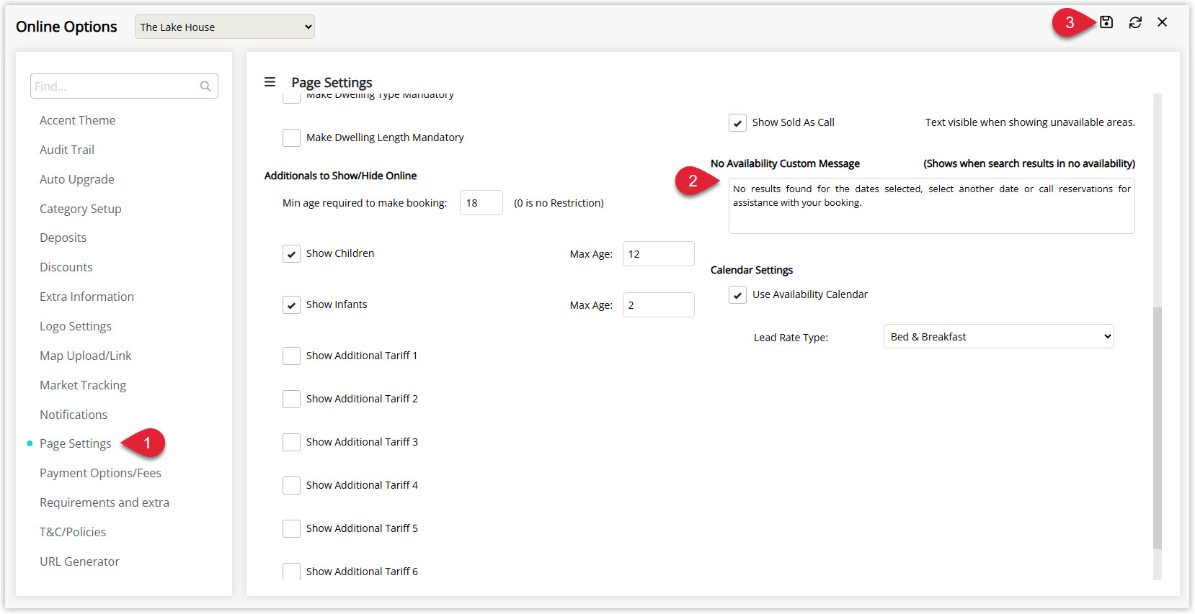Go to Auto Upgrade section
1195x614 pixels.
pos(77,179)
